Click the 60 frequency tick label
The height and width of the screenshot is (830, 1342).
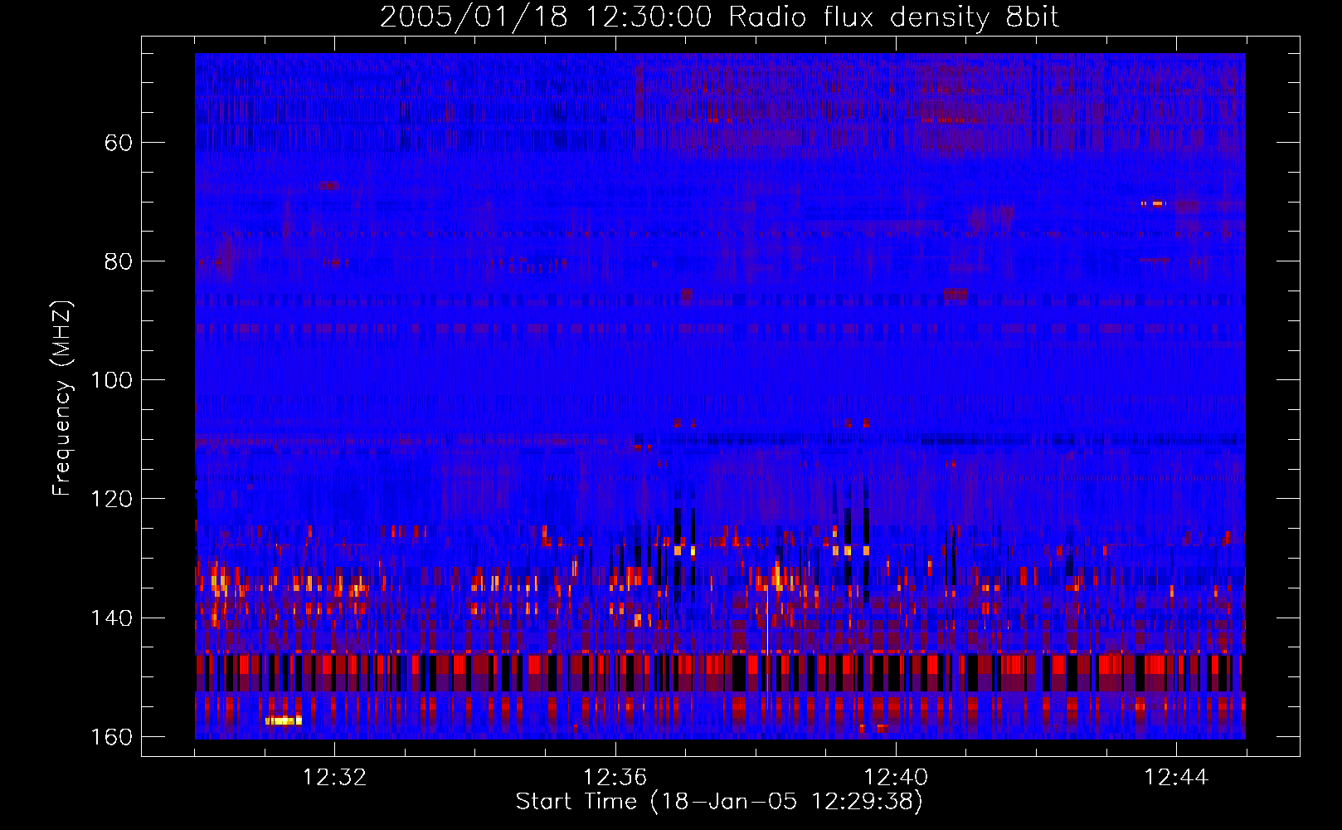coord(119,143)
